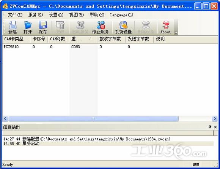
Task: Open the Language(L) menu
Action: click(121, 15)
